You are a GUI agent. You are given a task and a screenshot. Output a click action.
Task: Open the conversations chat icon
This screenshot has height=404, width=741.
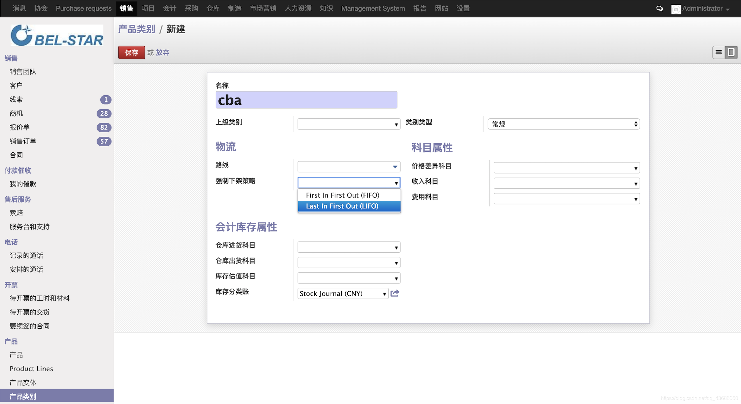click(x=660, y=9)
